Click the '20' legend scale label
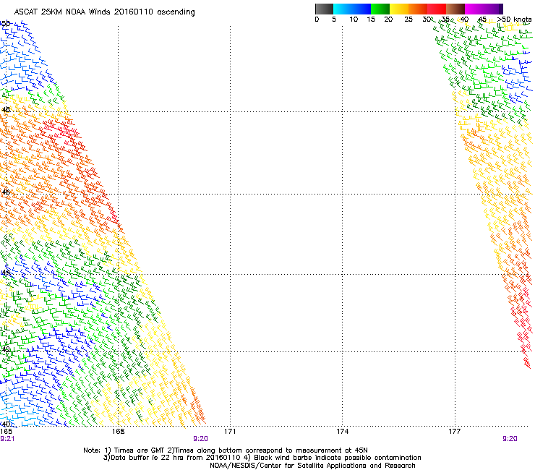This screenshot has width=535, height=470. [x=388, y=20]
